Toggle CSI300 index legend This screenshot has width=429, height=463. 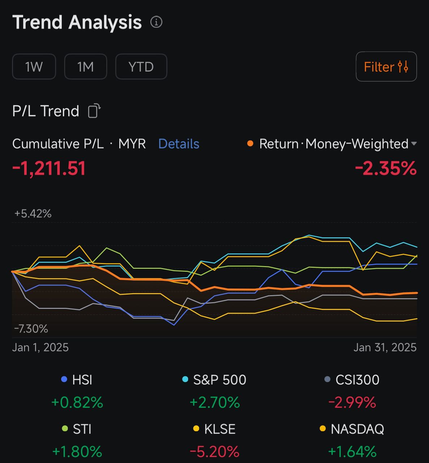[352, 380]
